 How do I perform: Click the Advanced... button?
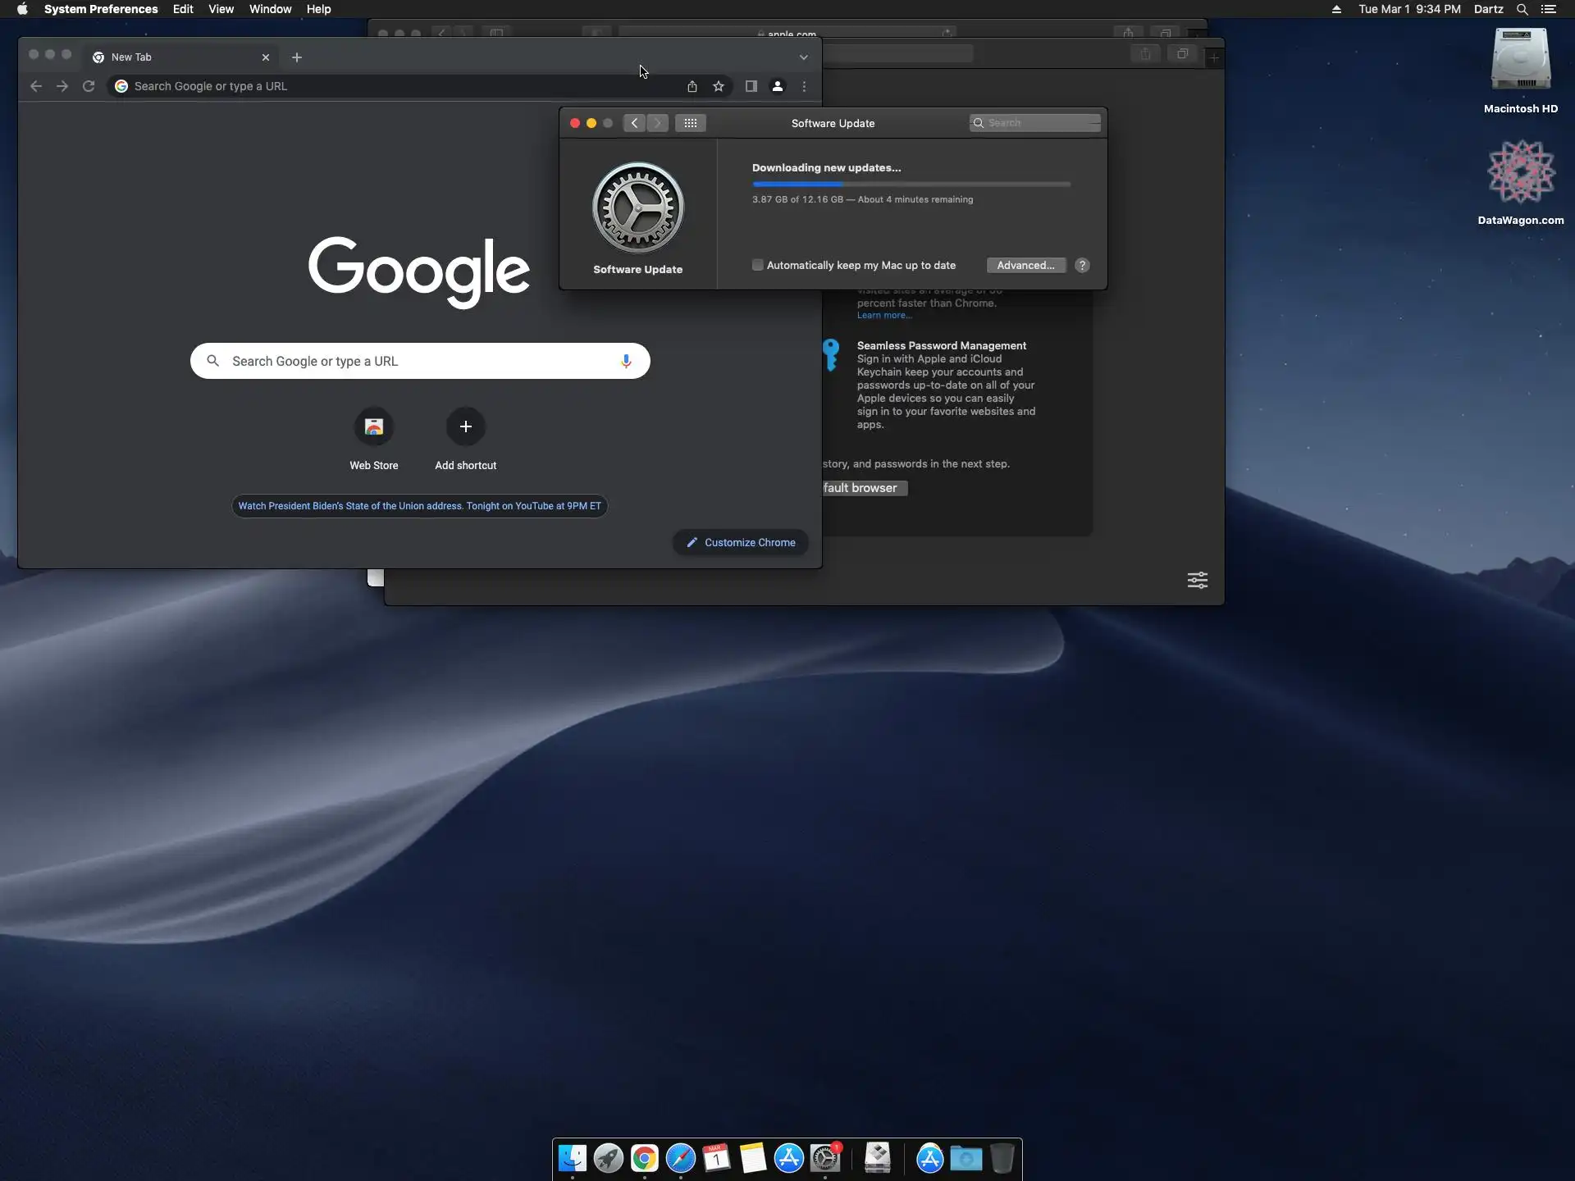click(1025, 265)
